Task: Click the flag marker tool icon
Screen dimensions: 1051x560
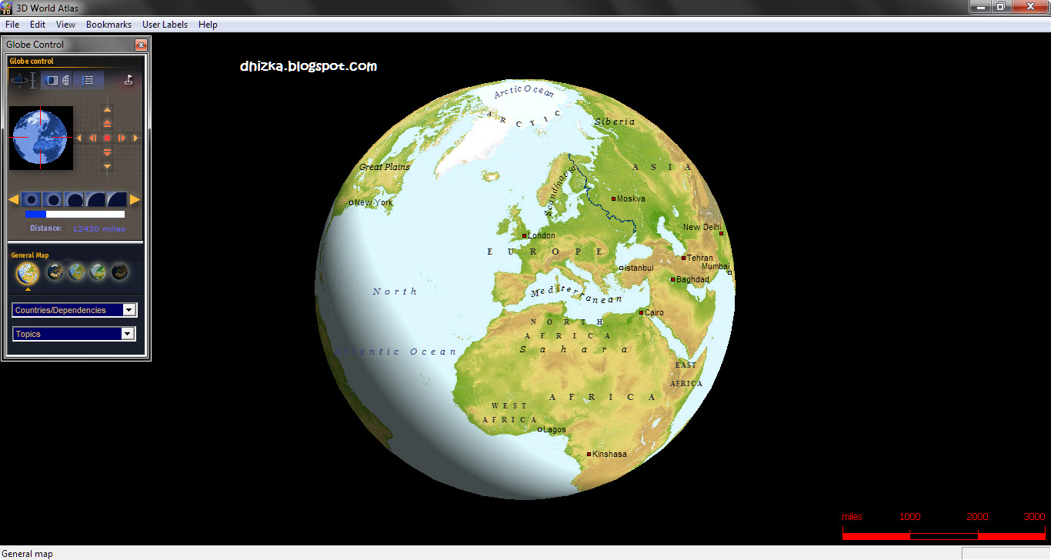Action: (x=128, y=80)
